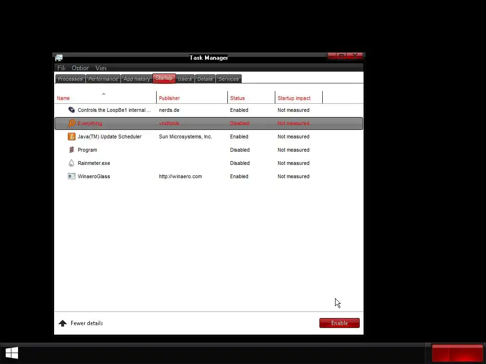Click the Fewer details link
This screenshot has width=486, height=364.
[87, 323]
